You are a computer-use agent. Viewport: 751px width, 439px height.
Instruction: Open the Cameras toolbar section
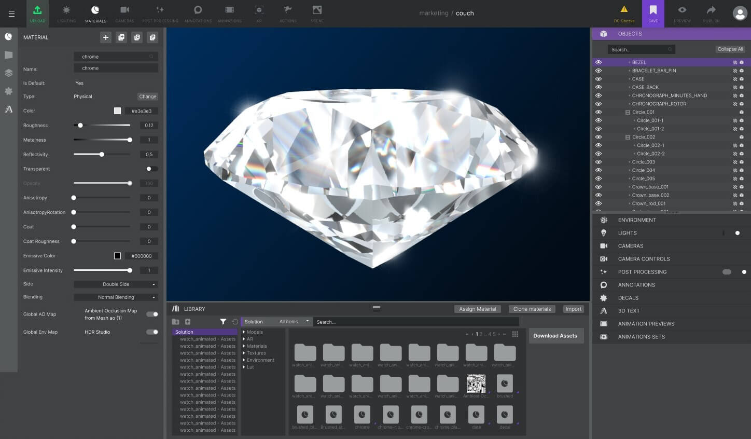124,13
